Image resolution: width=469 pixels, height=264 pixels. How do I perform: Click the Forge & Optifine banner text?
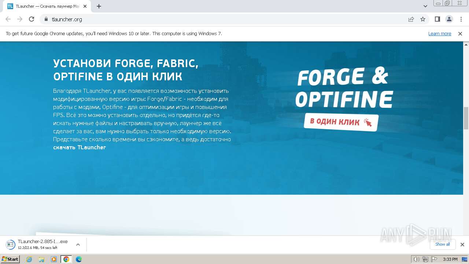pos(344,88)
